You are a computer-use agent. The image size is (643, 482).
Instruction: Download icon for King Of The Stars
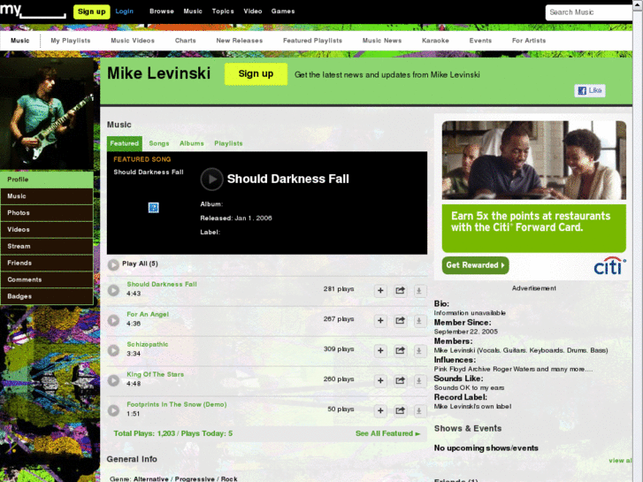[419, 380]
